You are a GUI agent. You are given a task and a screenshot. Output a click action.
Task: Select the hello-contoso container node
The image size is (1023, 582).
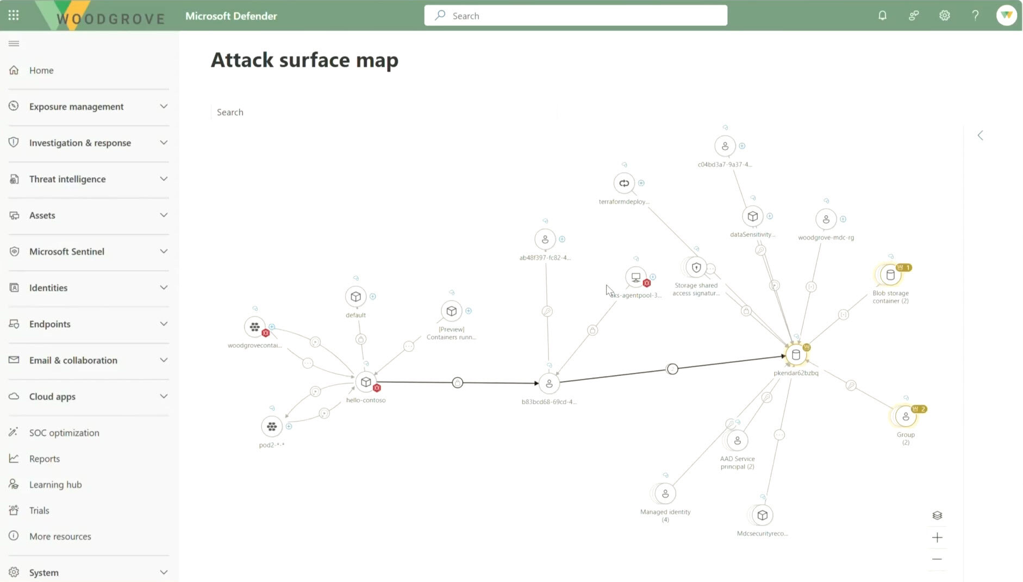pyautogui.click(x=366, y=382)
